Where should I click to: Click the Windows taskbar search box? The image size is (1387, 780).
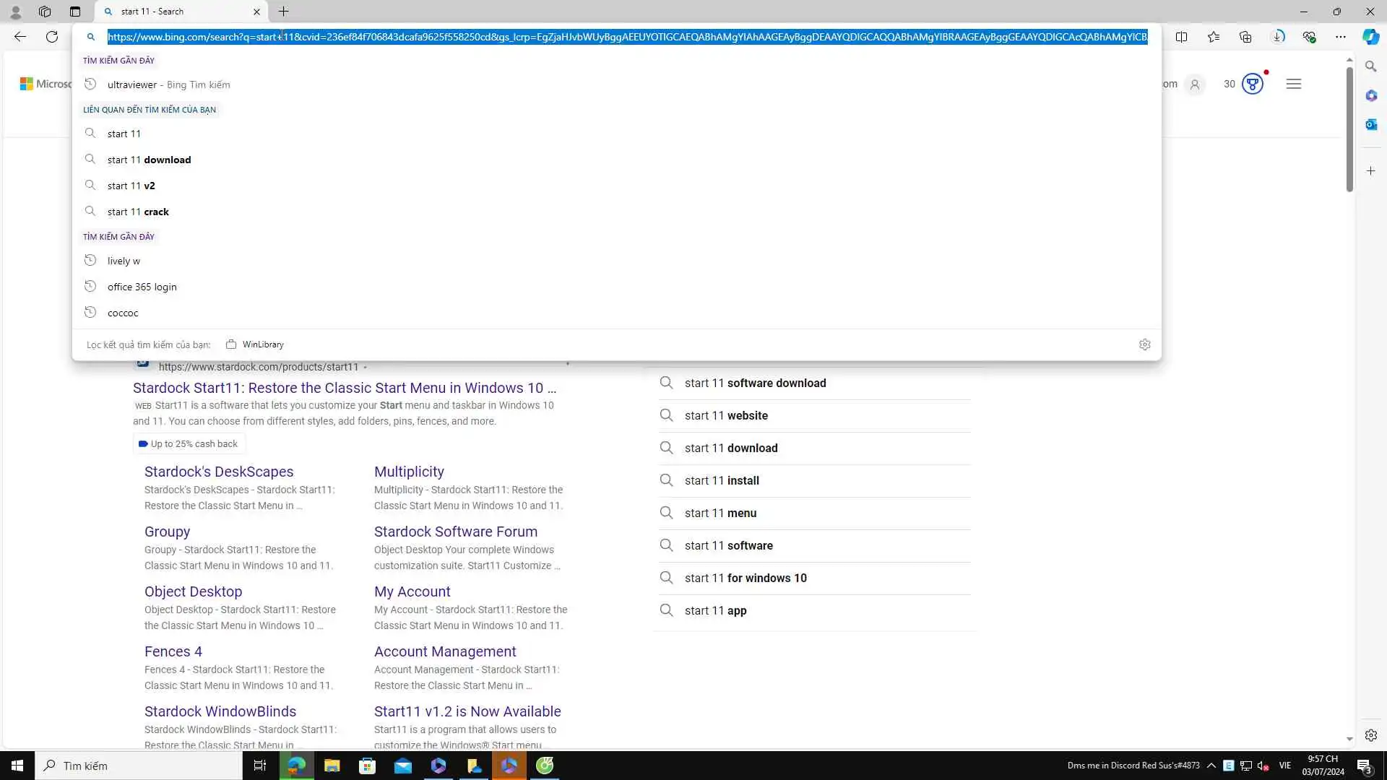pos(139,766)
